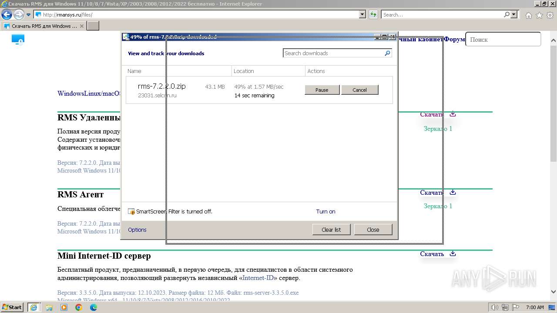Image resolution: width=557 pixels, height=313 pixels.
Task: Click download arrow icon for RMS Агент
Action: (453, 192)
